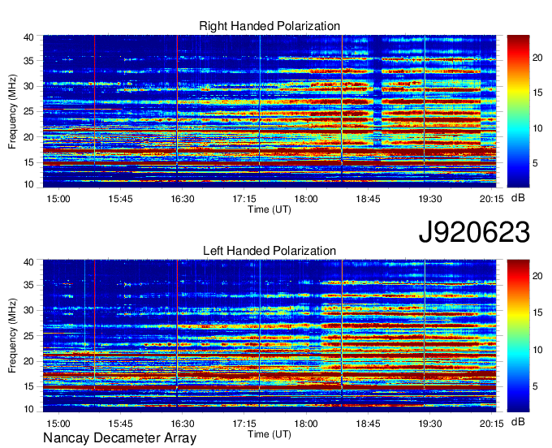This screenshot has width=552, height=448.
Task: Click the 10 MHz frequency tick of Right Handed plot
Action: pos(28,184)
